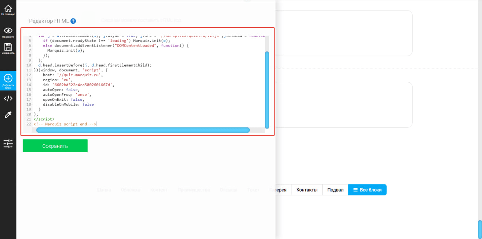Click the help question mark next to Редактор HTML

[x=73, y=21]
